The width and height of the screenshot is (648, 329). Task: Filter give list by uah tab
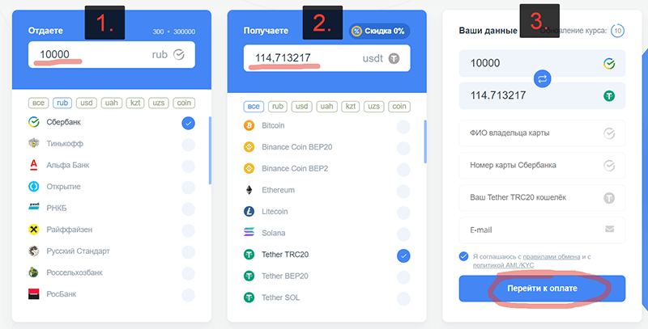pyautogui.click(x=112, y=103)
